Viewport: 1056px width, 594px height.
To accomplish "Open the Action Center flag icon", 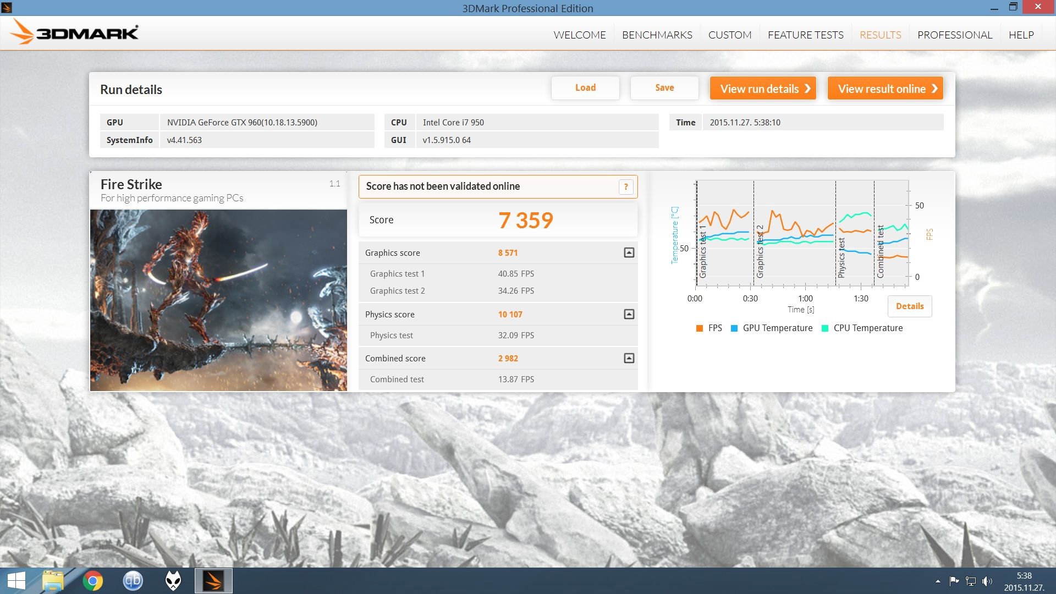I will tap(954, 581).
